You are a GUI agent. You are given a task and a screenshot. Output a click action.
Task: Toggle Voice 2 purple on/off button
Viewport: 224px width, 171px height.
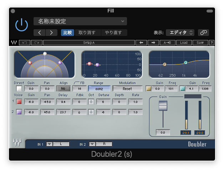[x=19, y=112]
